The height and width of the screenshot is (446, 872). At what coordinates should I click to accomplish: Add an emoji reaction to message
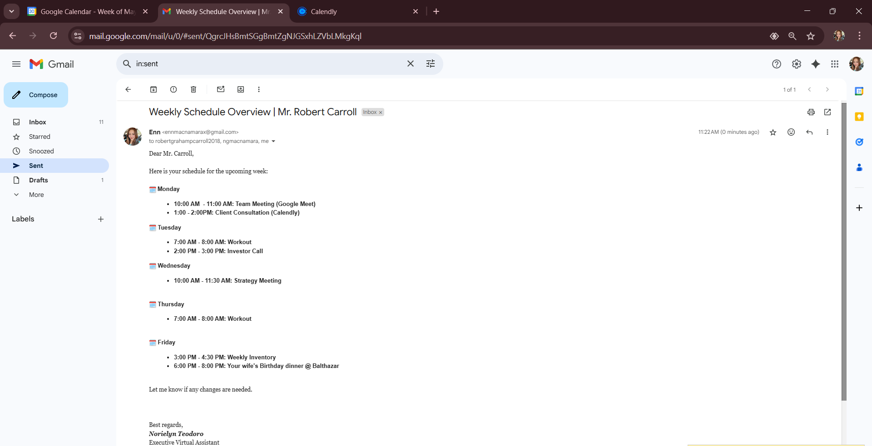[791, 132]
